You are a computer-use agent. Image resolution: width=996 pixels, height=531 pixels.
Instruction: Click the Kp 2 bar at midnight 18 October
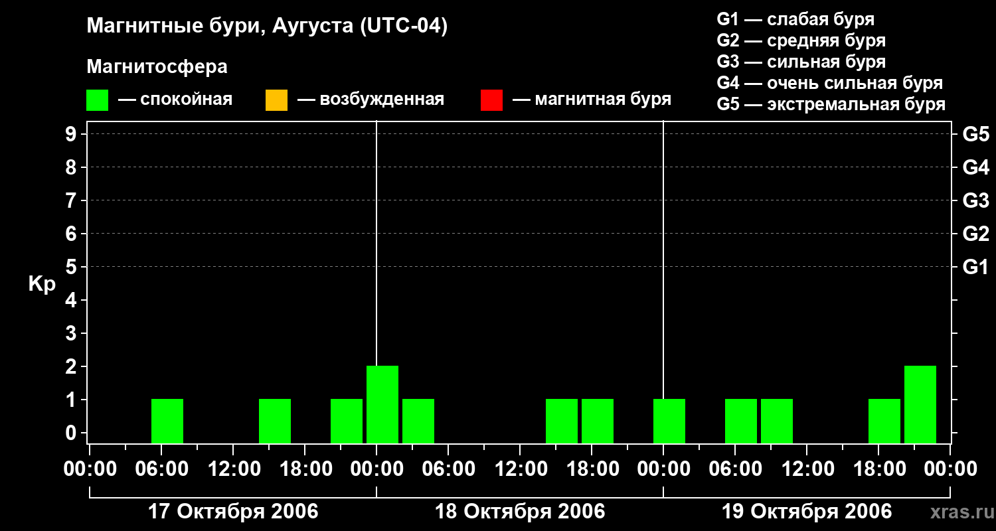382,404
